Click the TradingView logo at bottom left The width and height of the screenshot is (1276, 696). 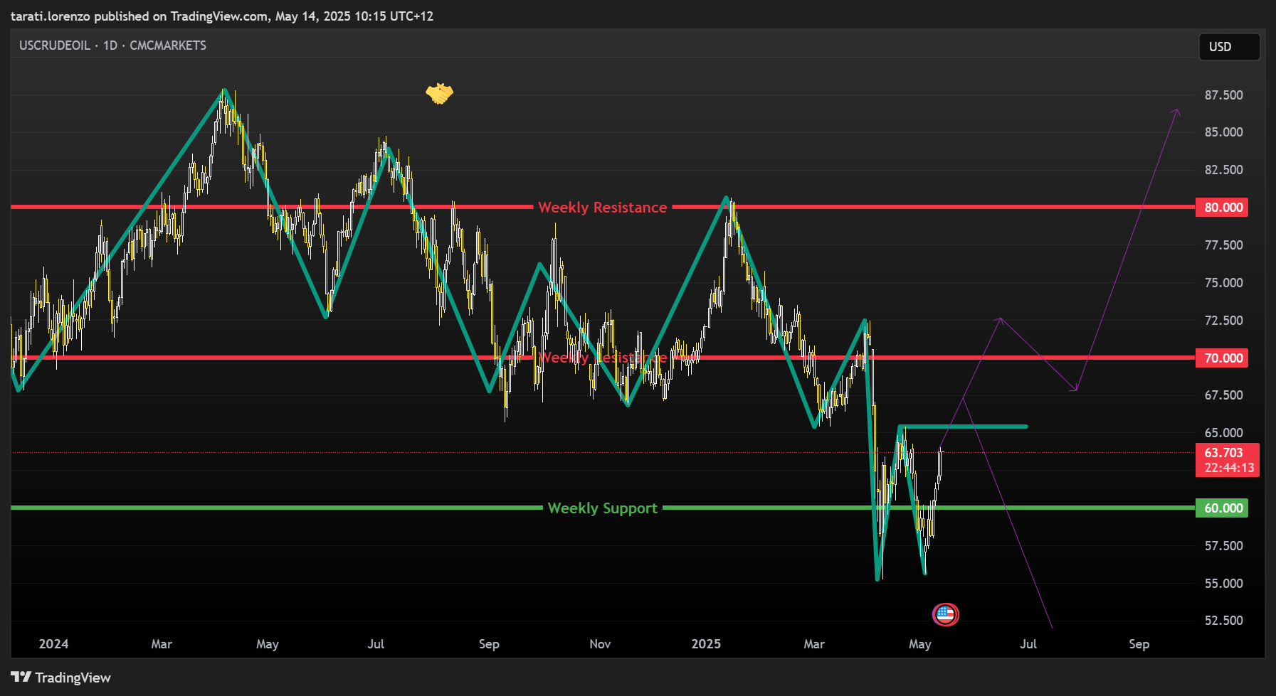[61, 678]
